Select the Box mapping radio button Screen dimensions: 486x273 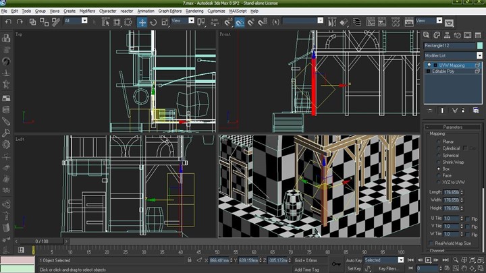[x=438, y=169]
